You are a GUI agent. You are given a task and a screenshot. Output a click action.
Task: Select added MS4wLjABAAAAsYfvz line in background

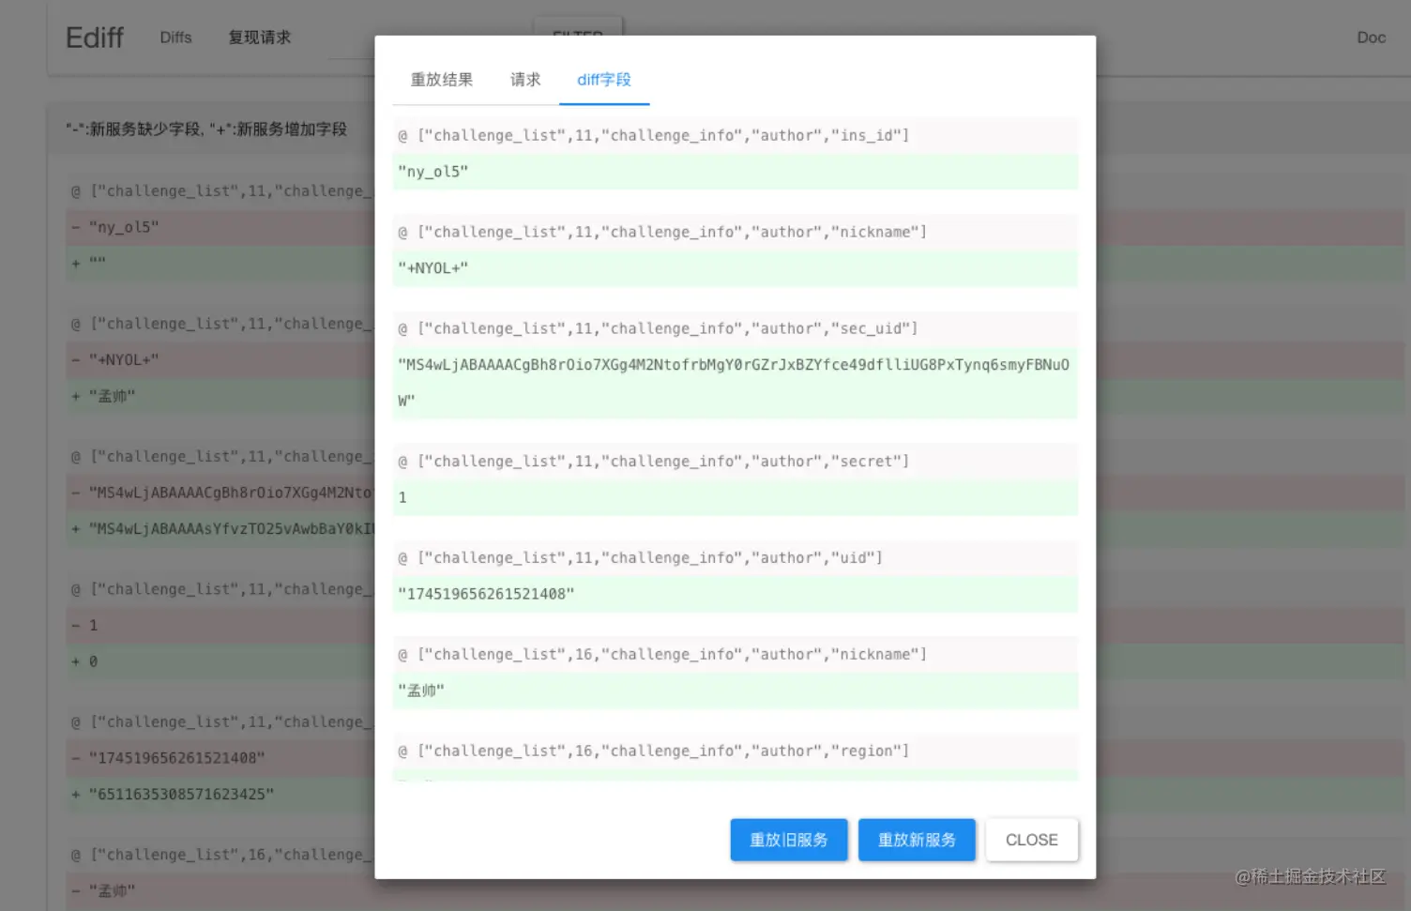coord(220,529)
